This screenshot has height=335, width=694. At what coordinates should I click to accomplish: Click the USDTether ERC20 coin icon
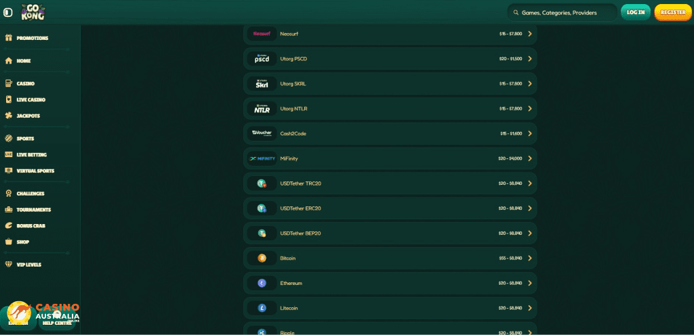click(262, 208)
